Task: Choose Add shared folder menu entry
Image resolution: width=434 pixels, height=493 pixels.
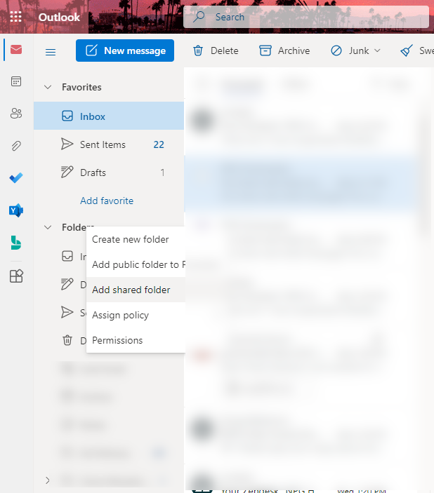Action: click(131, 290)
